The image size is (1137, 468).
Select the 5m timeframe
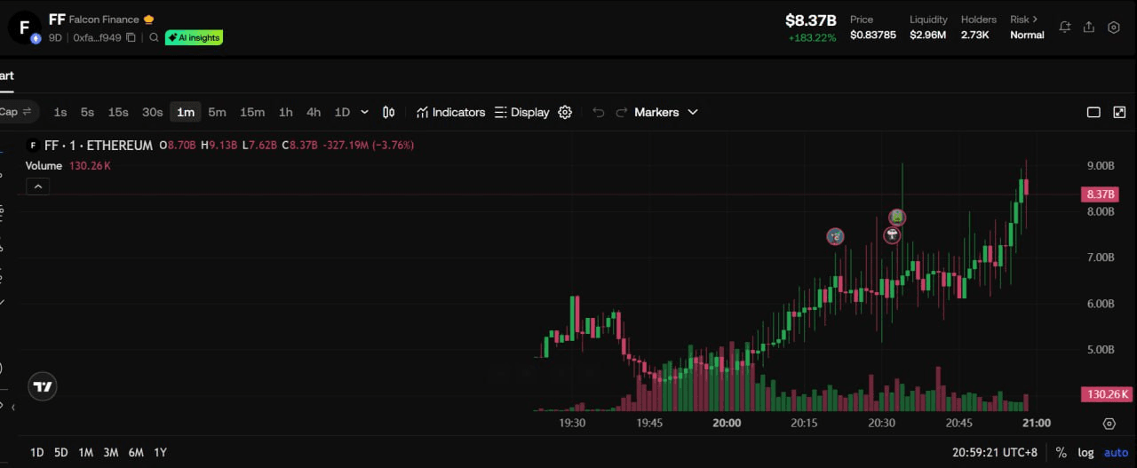[x=217, y=112]
